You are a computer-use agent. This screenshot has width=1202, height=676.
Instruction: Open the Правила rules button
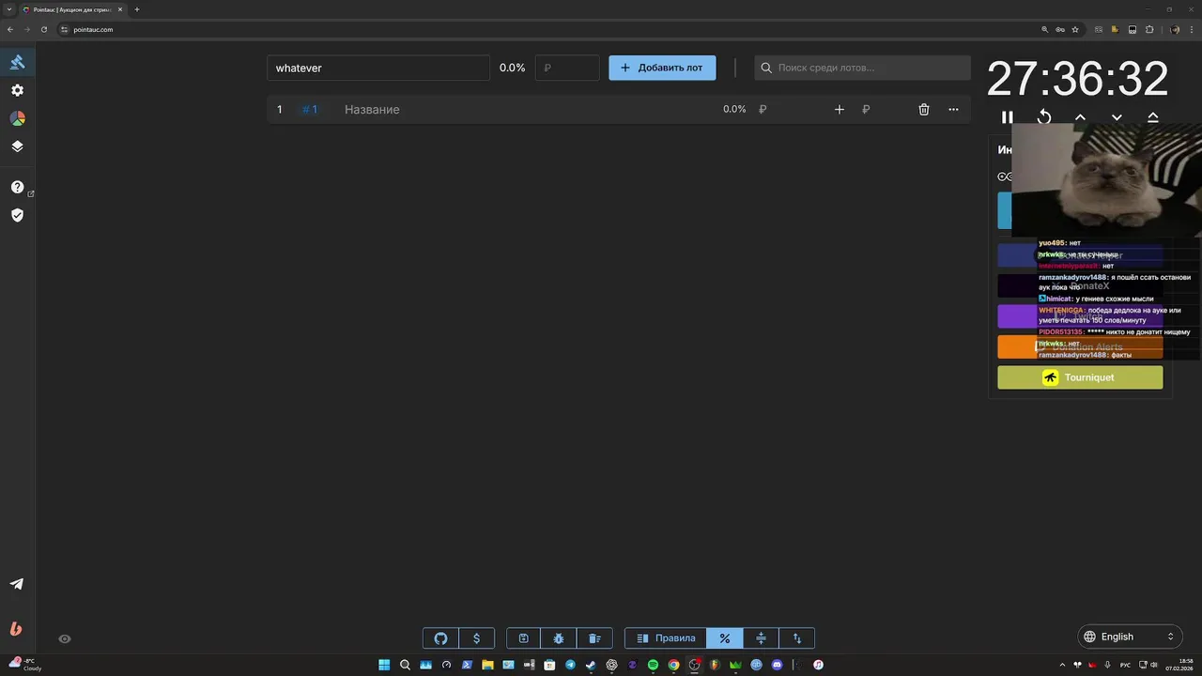click(x=666, y=638)
